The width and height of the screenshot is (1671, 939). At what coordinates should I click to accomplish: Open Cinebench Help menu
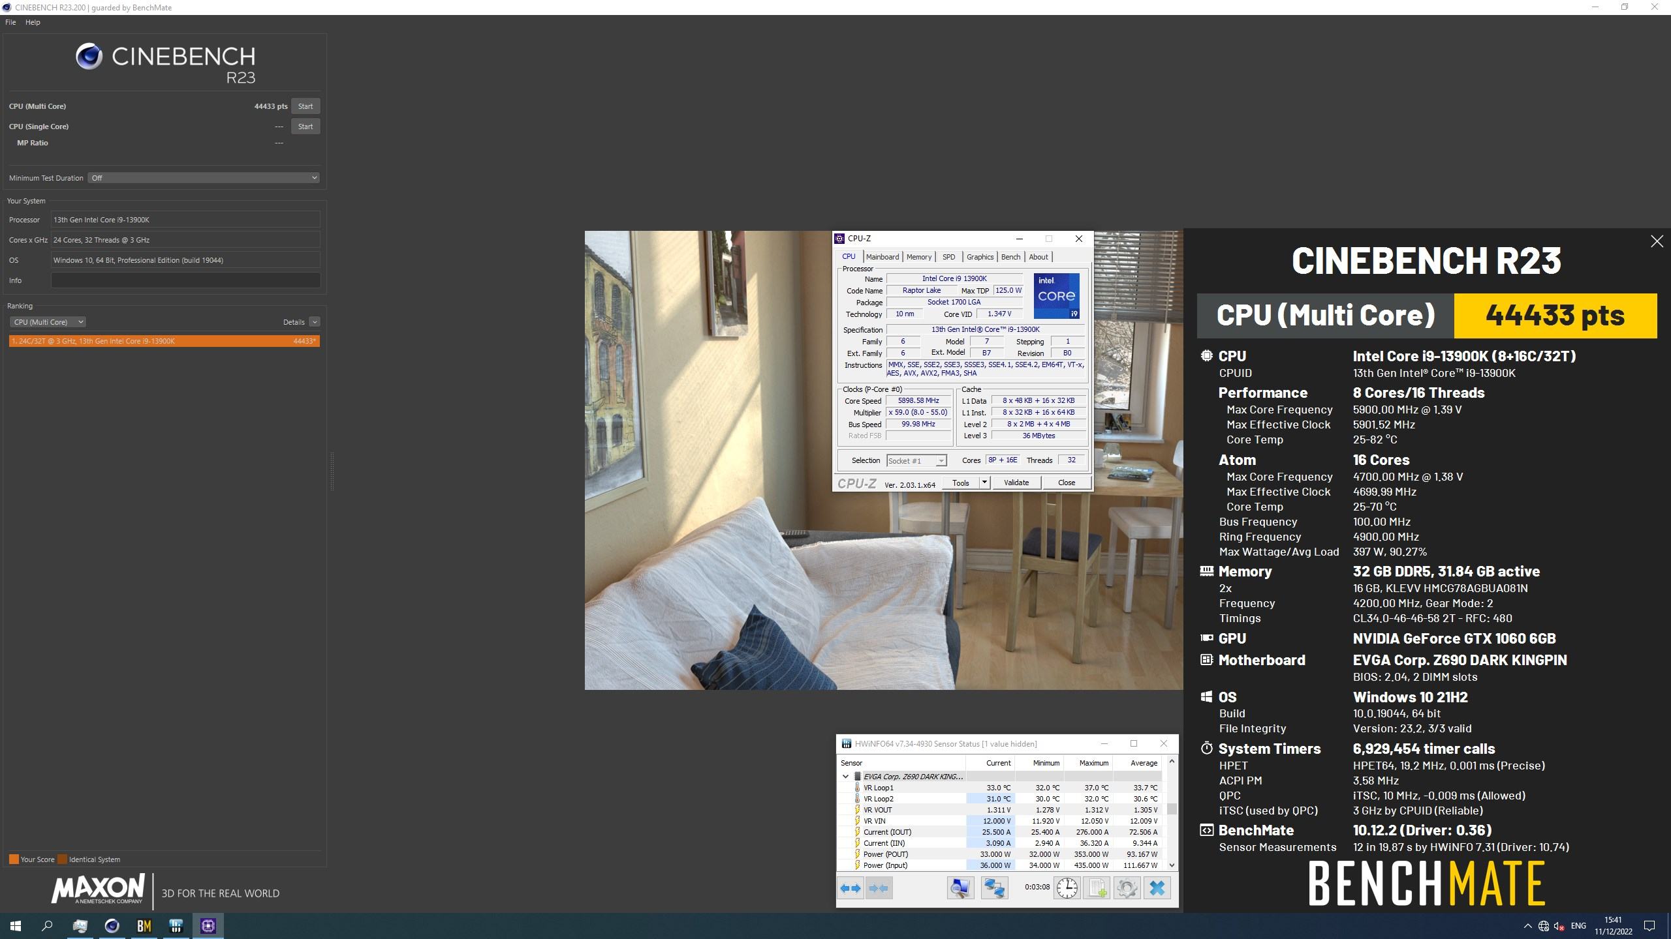tap(33, 22)
